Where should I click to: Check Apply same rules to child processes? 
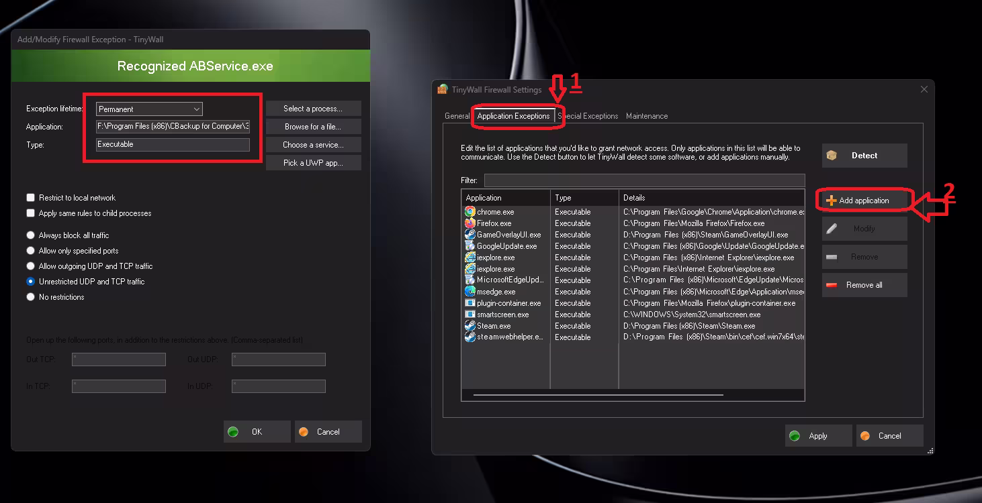pyautogui.click(x=30, y=213)
